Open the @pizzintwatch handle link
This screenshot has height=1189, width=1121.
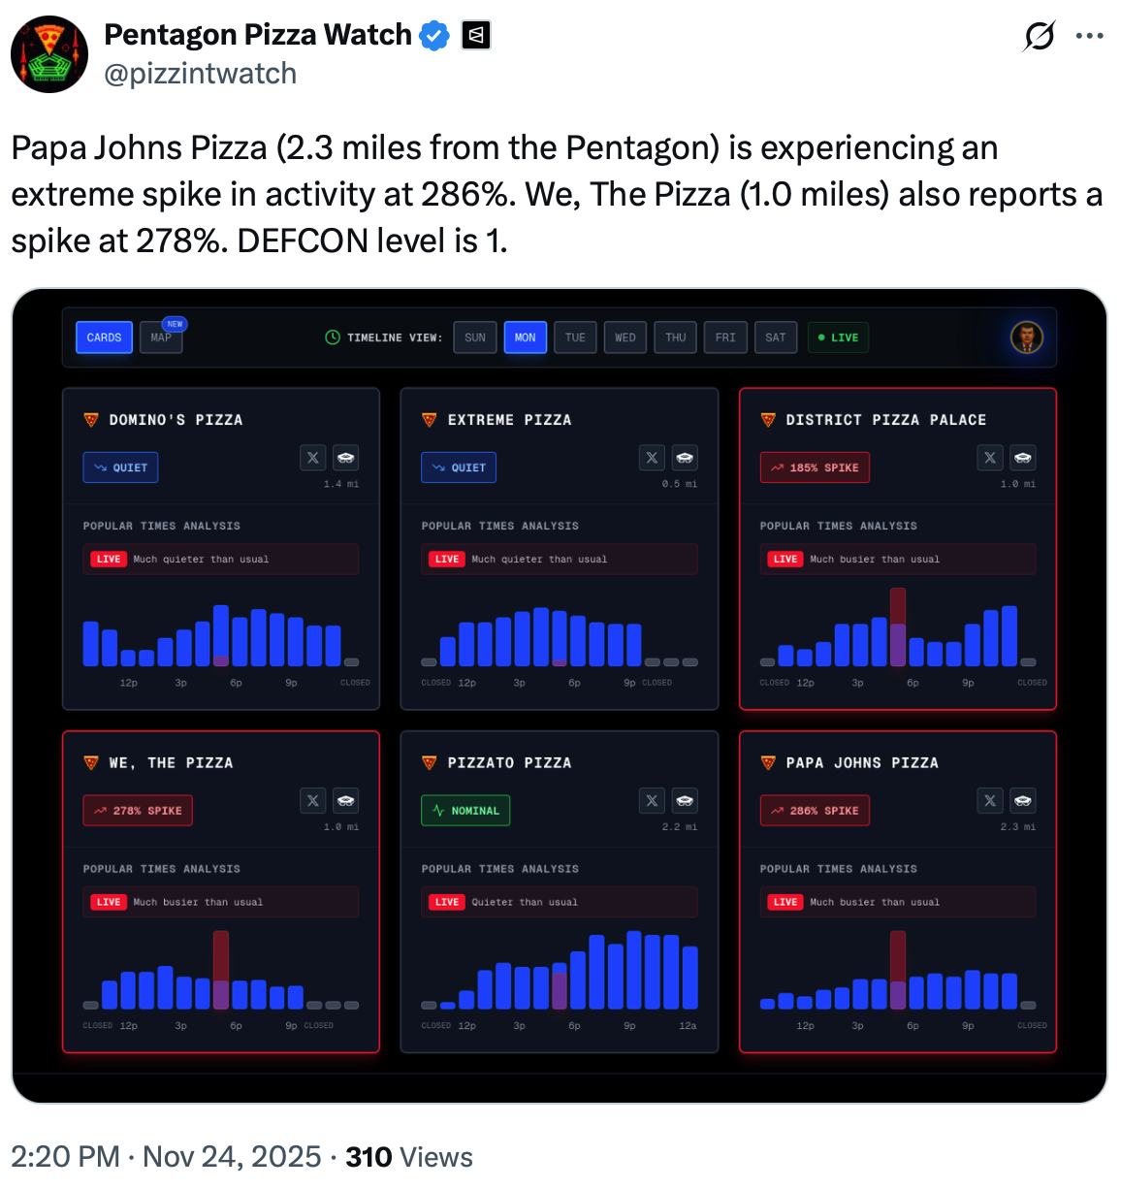[x=200, y=74]
